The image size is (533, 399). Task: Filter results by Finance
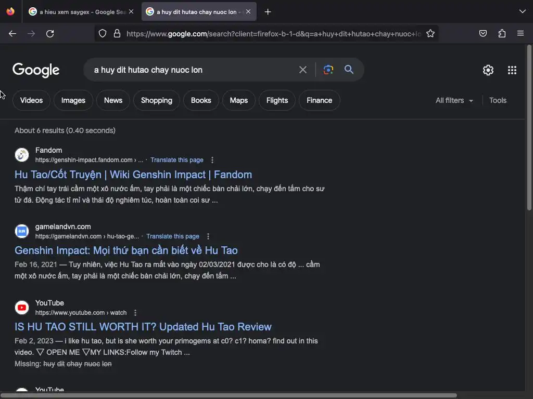click(319, 100)
